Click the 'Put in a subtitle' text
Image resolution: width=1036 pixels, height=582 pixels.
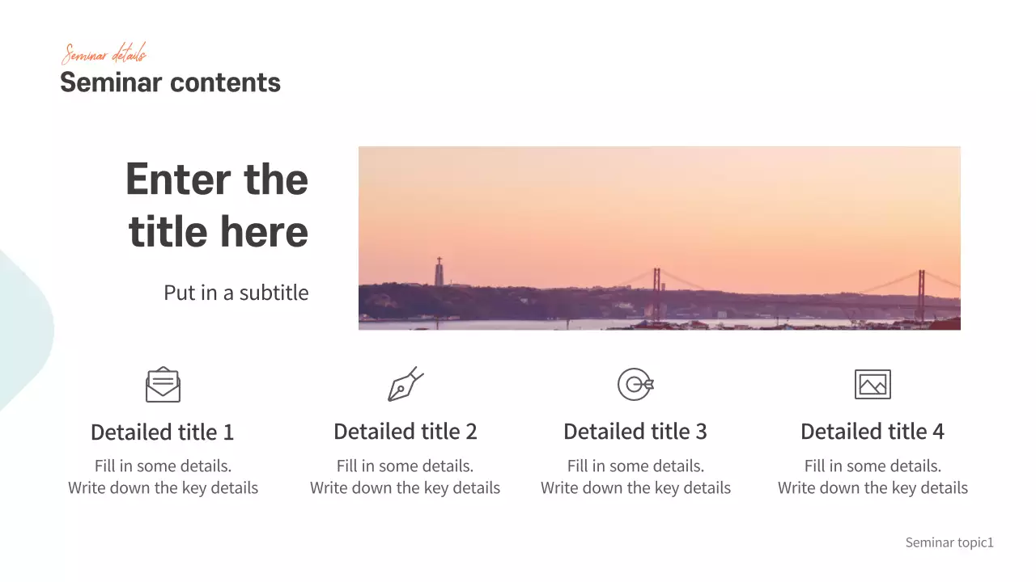coord(236,293)
